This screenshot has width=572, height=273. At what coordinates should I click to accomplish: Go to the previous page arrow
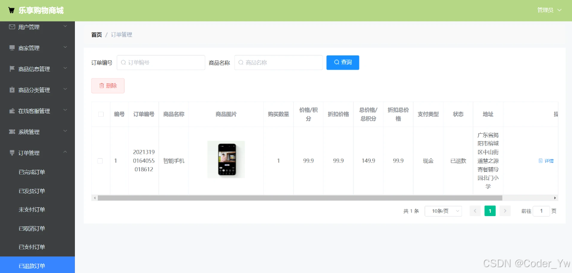(x=475, y=211)
